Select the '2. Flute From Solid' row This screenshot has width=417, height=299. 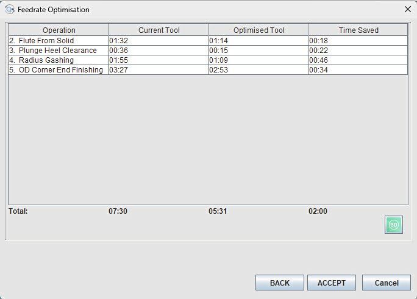[x=208, y=41]
